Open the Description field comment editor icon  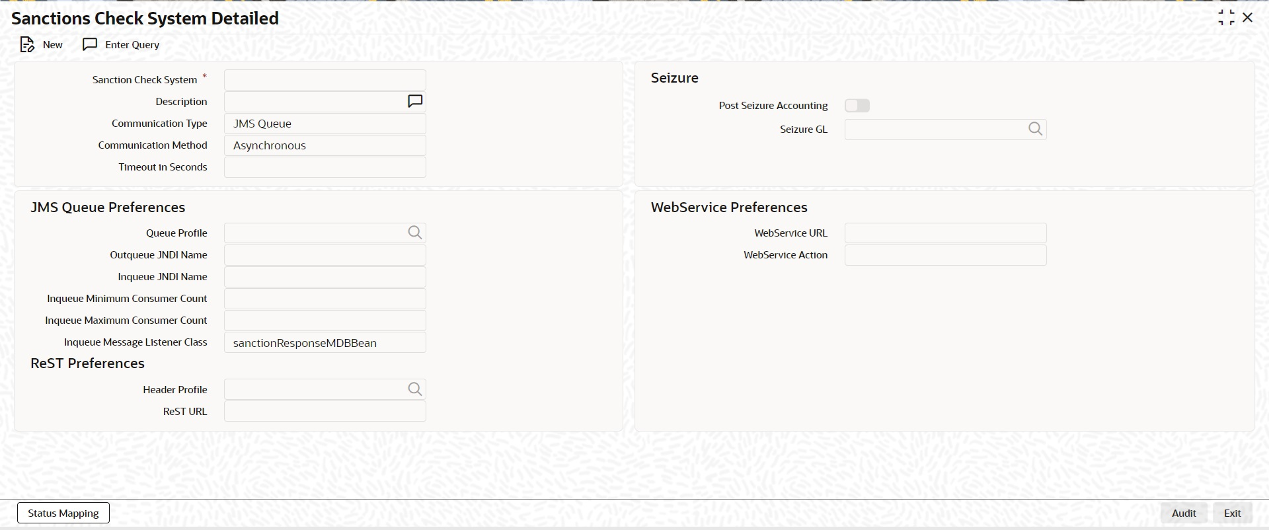415,101
